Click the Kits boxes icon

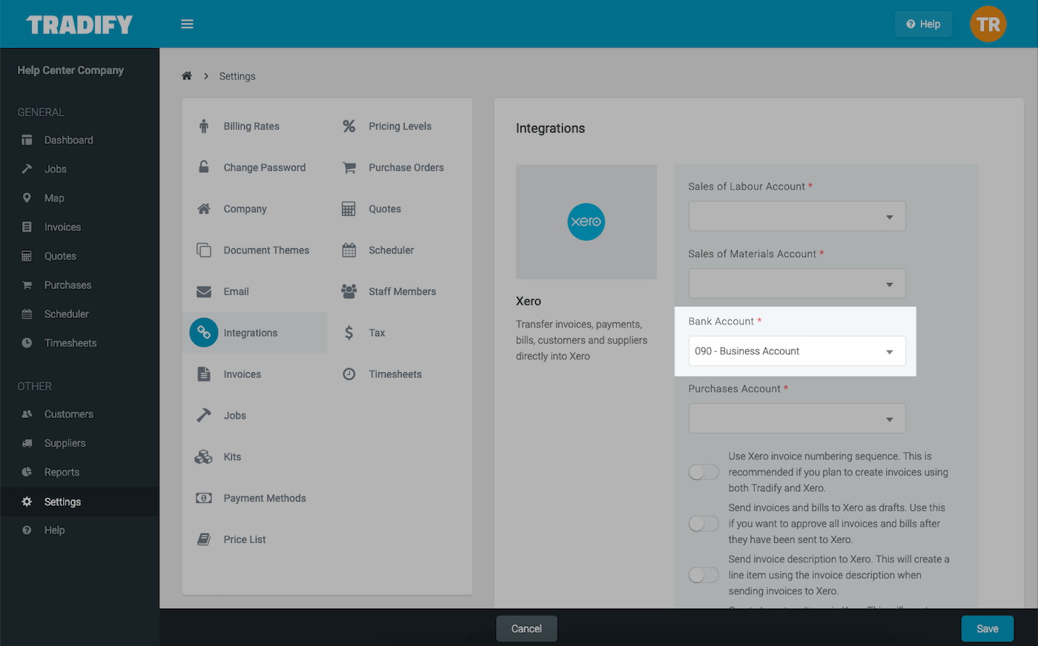pyautogui.click(x=204, y=457)
